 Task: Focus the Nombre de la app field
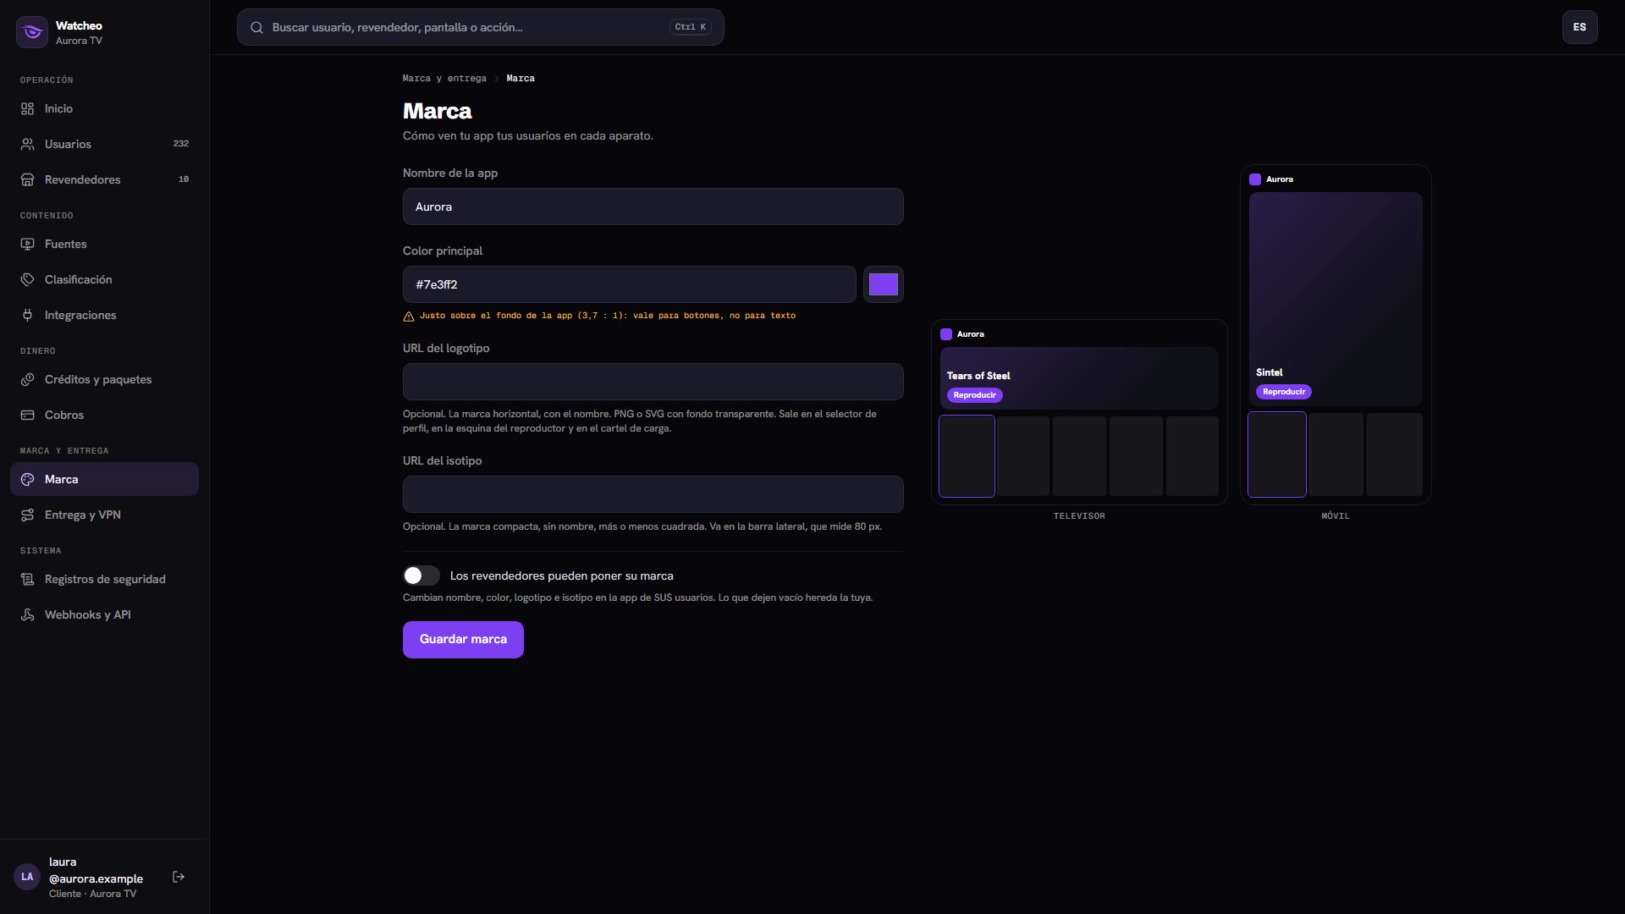click(653, 206)
